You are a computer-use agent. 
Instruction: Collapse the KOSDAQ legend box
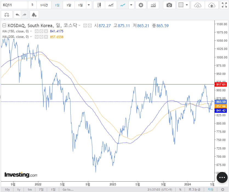tap(4, 26)
